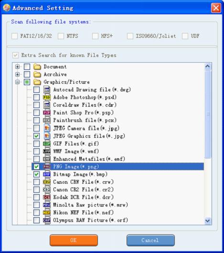Click the PNG Image type icon
This screenshot has height=253, width=224.
click(x=47, y=167)
